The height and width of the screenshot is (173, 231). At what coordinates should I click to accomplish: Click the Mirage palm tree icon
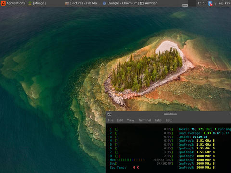click(x=30, y=3)
